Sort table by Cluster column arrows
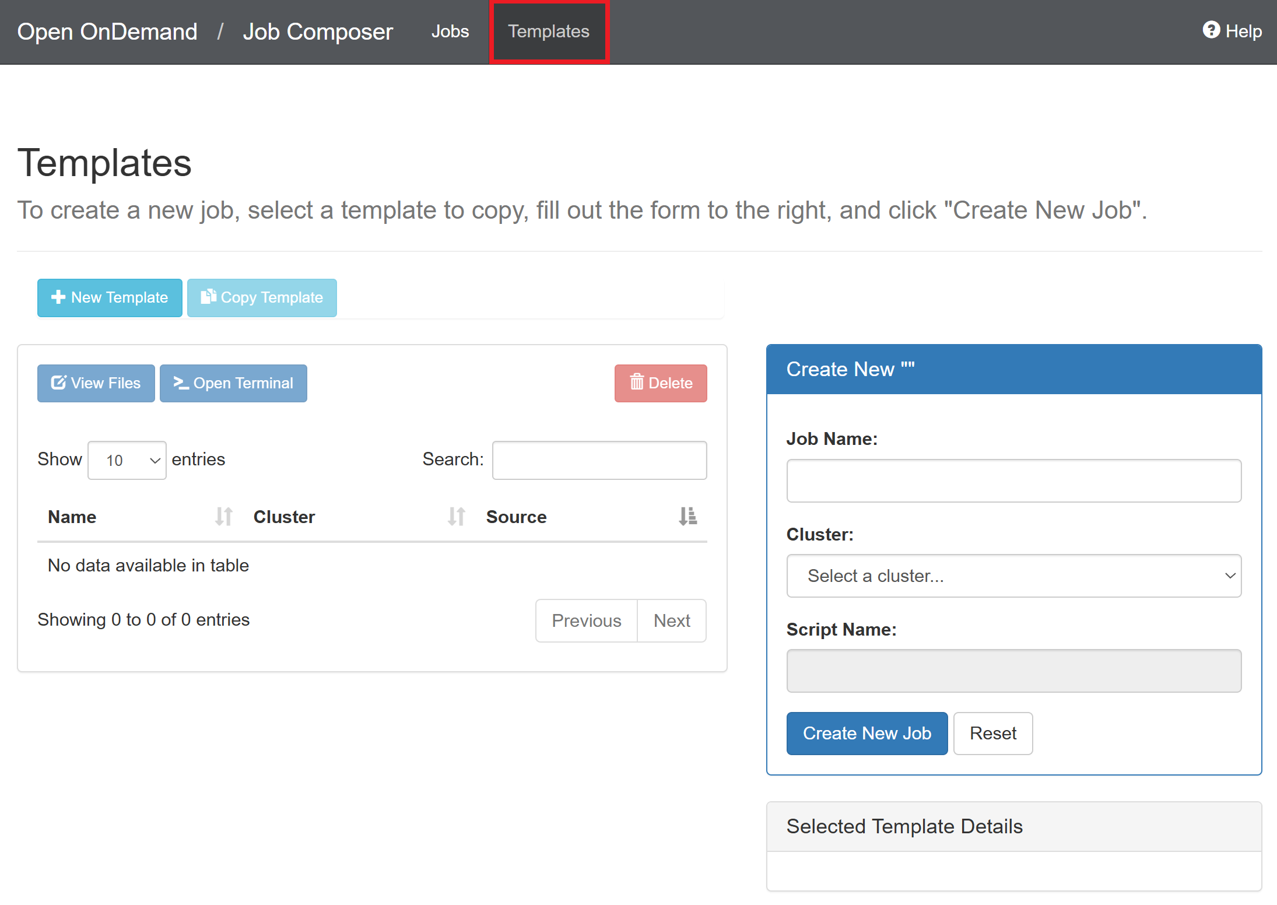 click(x=456, y=517)
